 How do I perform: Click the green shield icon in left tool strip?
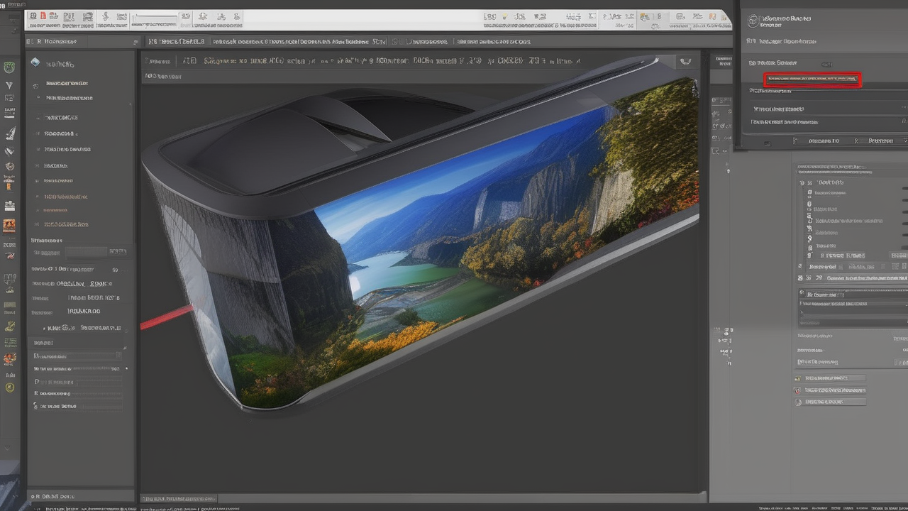coord(9,67)
